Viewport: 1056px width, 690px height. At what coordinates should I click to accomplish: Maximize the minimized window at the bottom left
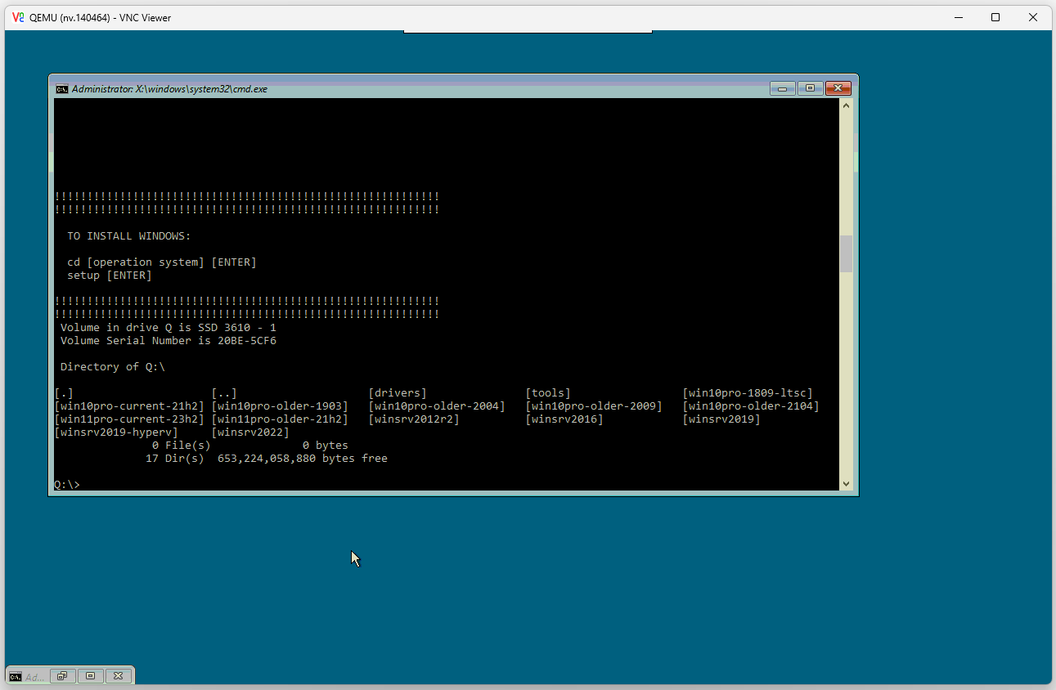90,676
